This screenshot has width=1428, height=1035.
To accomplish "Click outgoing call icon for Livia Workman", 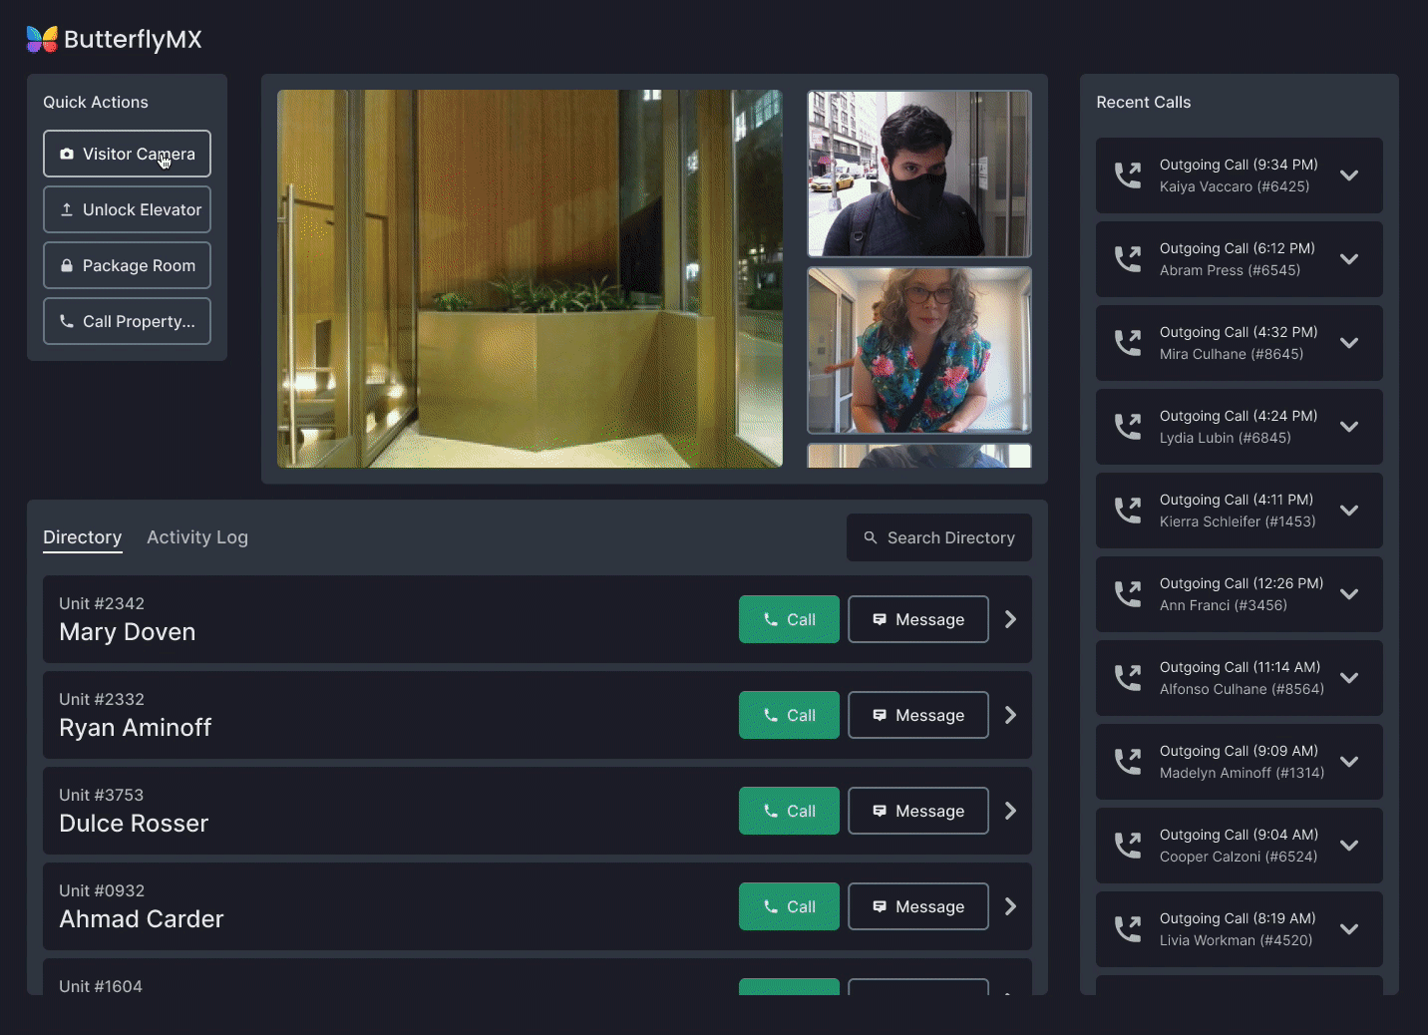I will [1128, 929].
